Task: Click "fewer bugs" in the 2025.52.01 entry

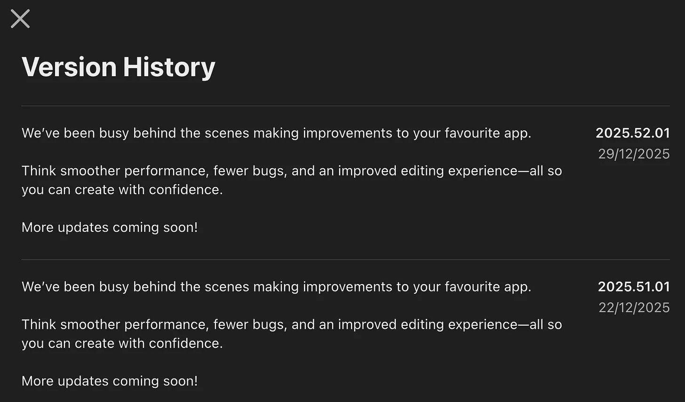Action: pyautogui.click(x=249, y=171)
